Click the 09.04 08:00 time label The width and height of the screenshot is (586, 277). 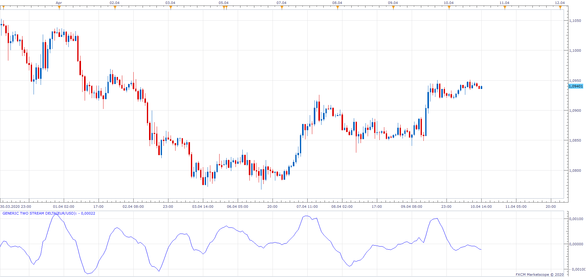click(x=412, y=207)
